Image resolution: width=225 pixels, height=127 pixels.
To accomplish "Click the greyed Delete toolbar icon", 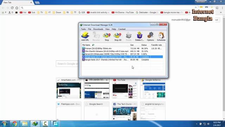I will [x=129, y=36].
